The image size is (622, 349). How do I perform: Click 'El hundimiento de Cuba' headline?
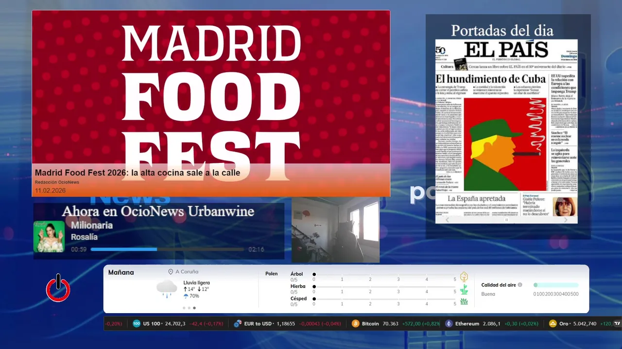click(491, 79)
